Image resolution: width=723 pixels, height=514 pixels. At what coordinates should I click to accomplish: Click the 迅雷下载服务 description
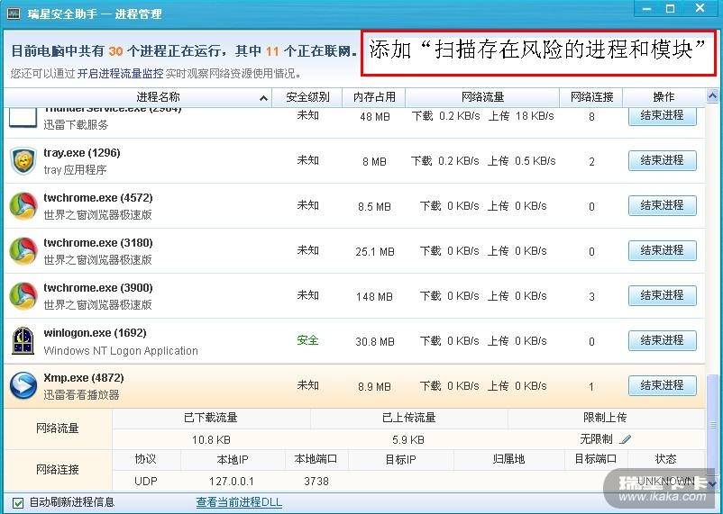point(76,125)
